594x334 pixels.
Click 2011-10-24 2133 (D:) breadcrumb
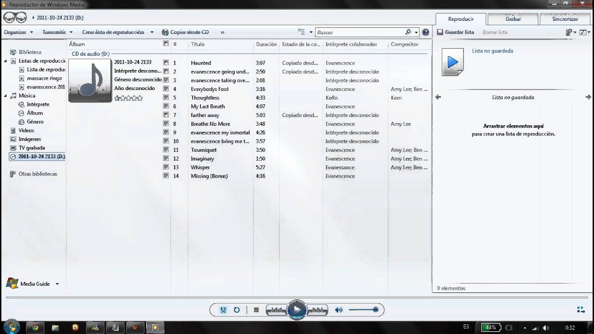click(60, 18)
